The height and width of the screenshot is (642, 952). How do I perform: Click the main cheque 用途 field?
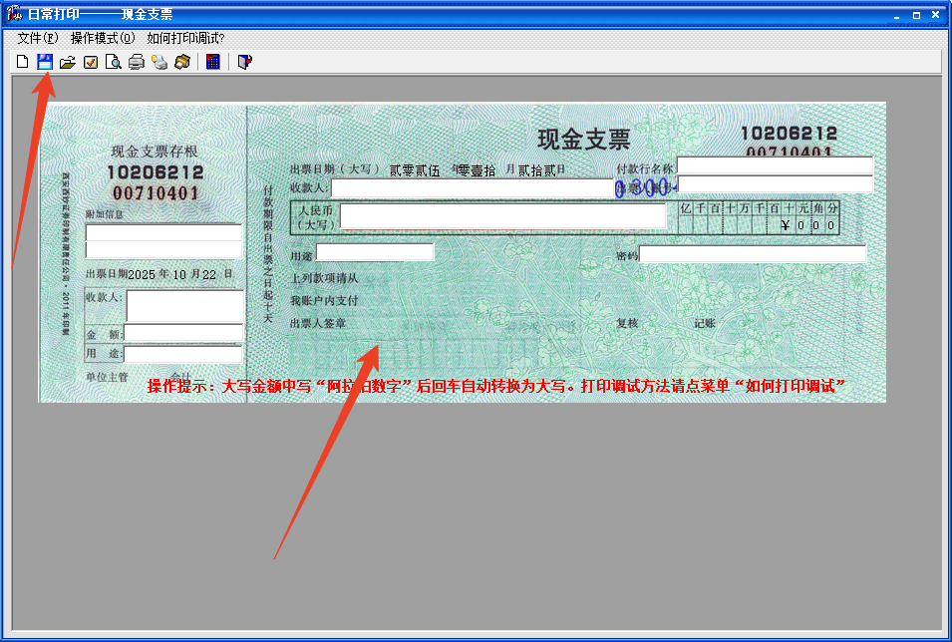click(375, 252)
